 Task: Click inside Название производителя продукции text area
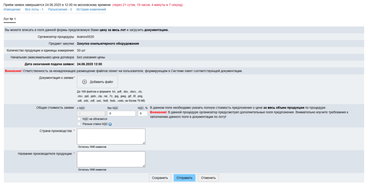[x=110, y=159]
